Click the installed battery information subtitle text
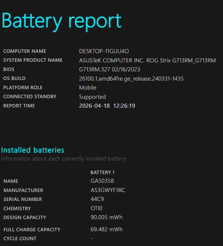 pyautogui.click(x=64, y=159)
